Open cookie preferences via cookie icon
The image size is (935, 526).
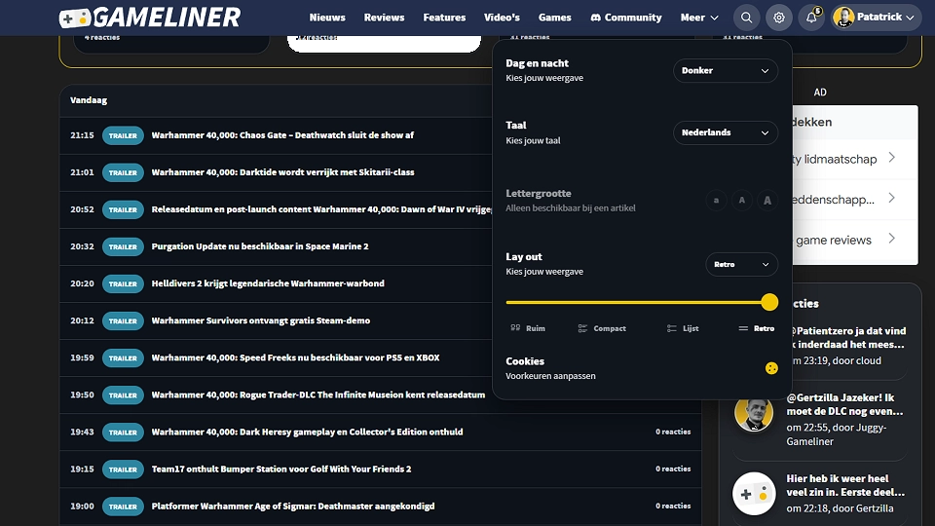coord(771,368)
